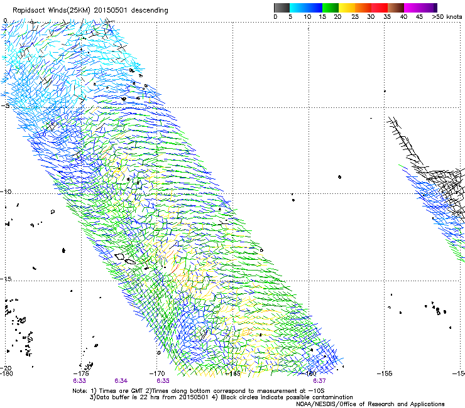Click the red 30-35 knots legend color
Image resolution: width=465 pixels, height=408 pixels.
point(380,8)
